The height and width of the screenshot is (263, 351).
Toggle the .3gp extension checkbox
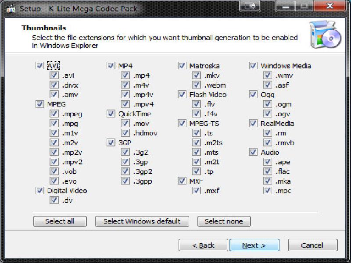125,162
